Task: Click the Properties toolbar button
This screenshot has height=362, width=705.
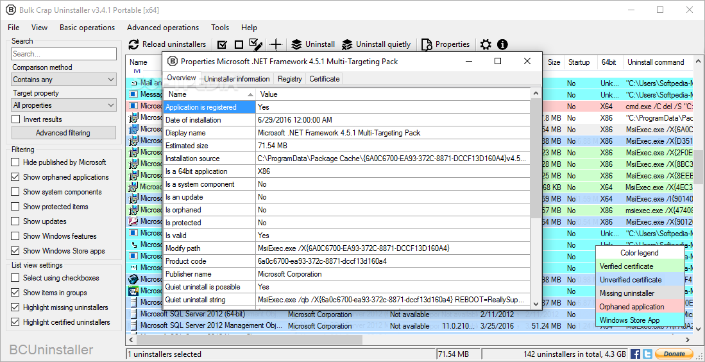Action: [446, 44]
